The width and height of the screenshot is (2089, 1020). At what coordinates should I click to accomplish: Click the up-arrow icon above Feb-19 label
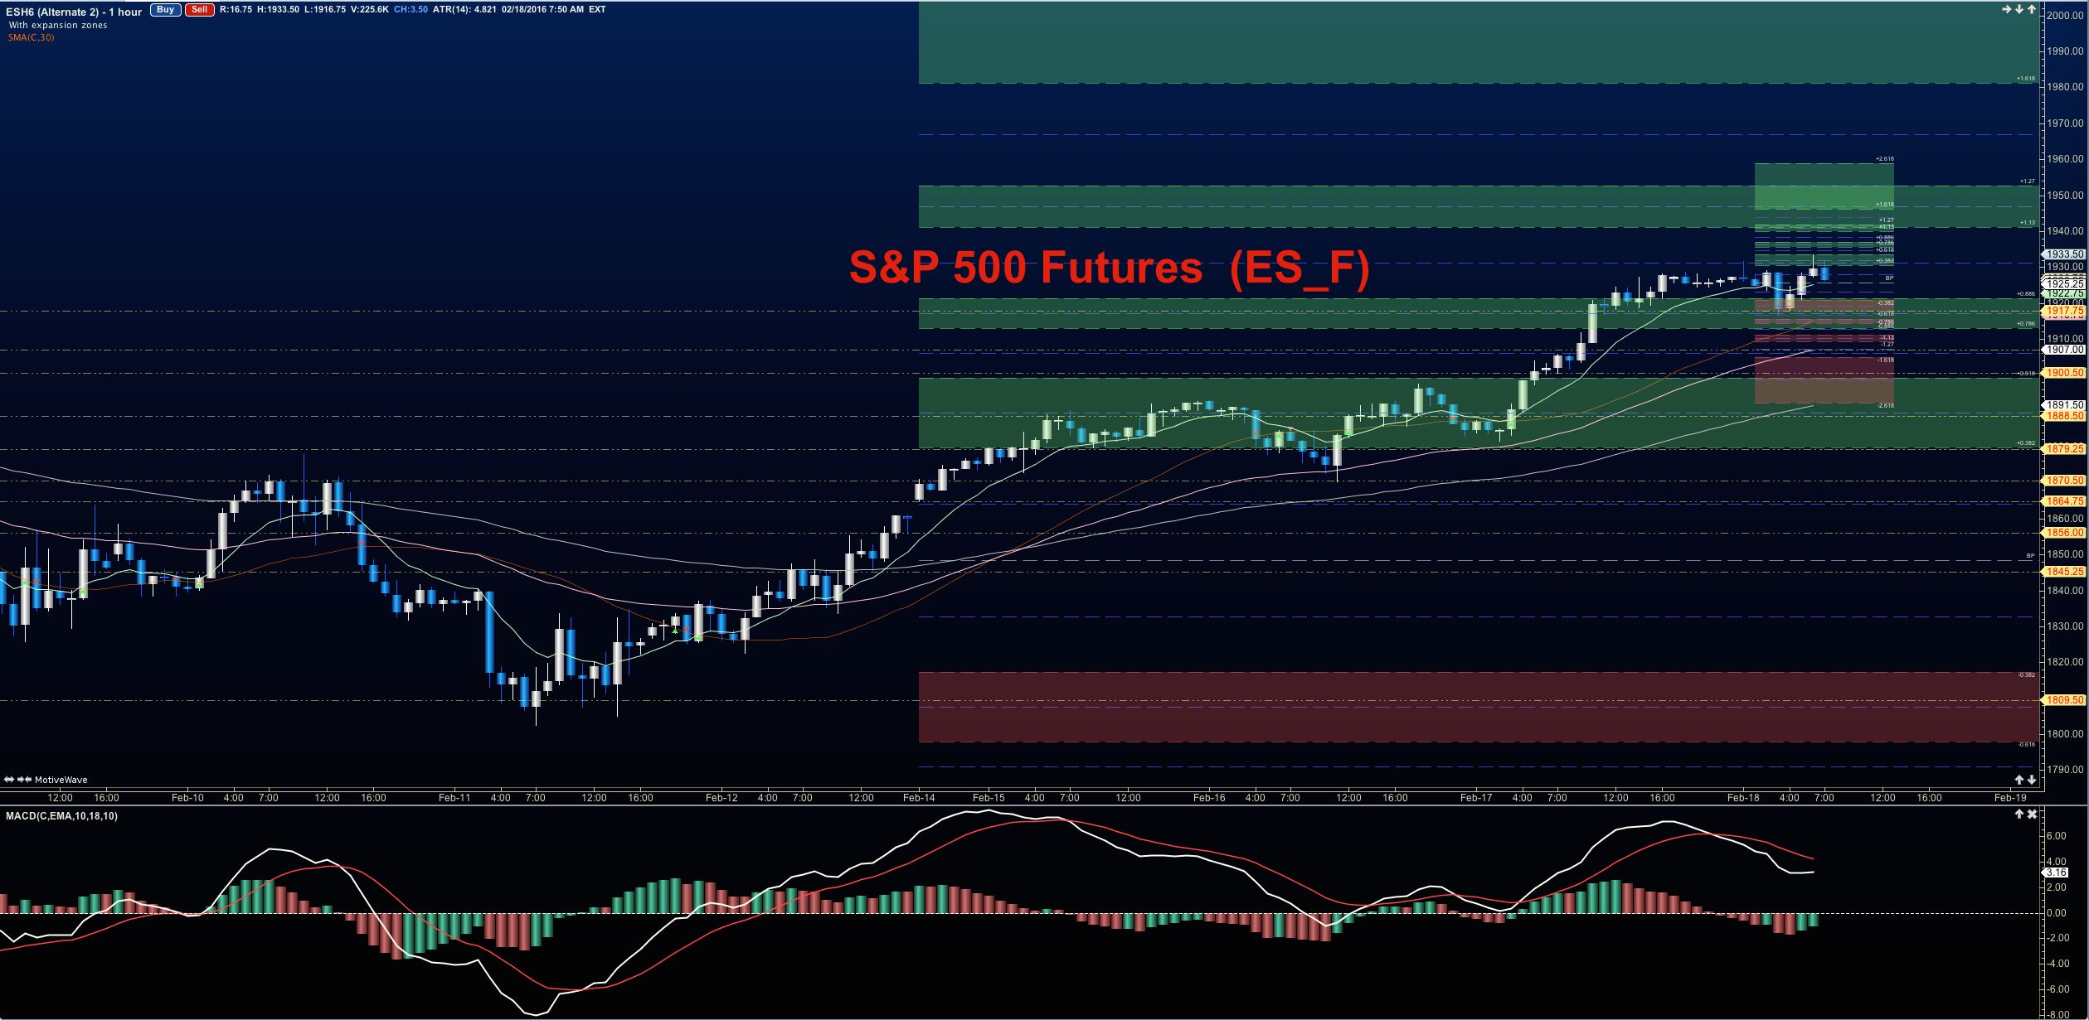coord(2019,780)
